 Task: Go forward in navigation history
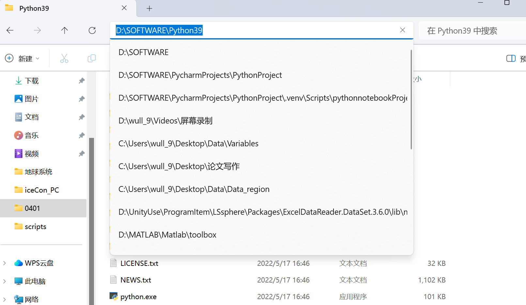[x=37, y=30]
